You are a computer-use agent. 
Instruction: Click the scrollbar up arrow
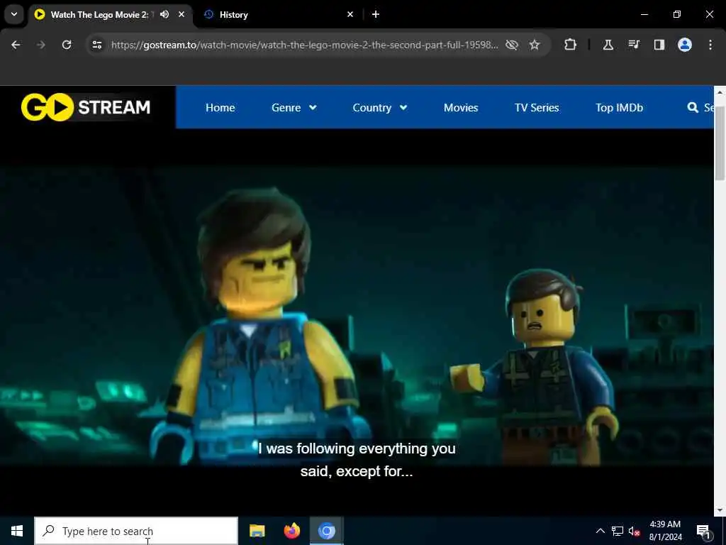click(720, 92)
